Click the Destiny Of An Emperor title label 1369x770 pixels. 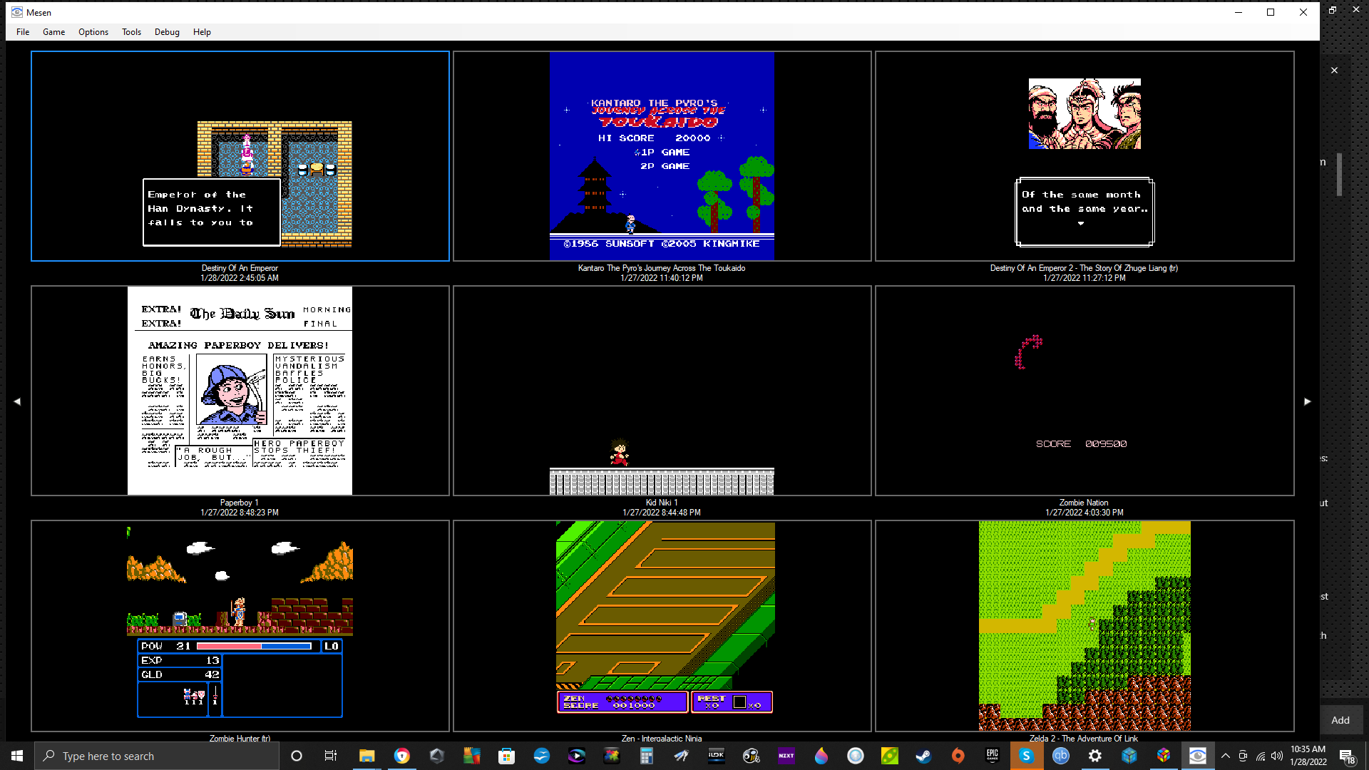coord(240,268)
